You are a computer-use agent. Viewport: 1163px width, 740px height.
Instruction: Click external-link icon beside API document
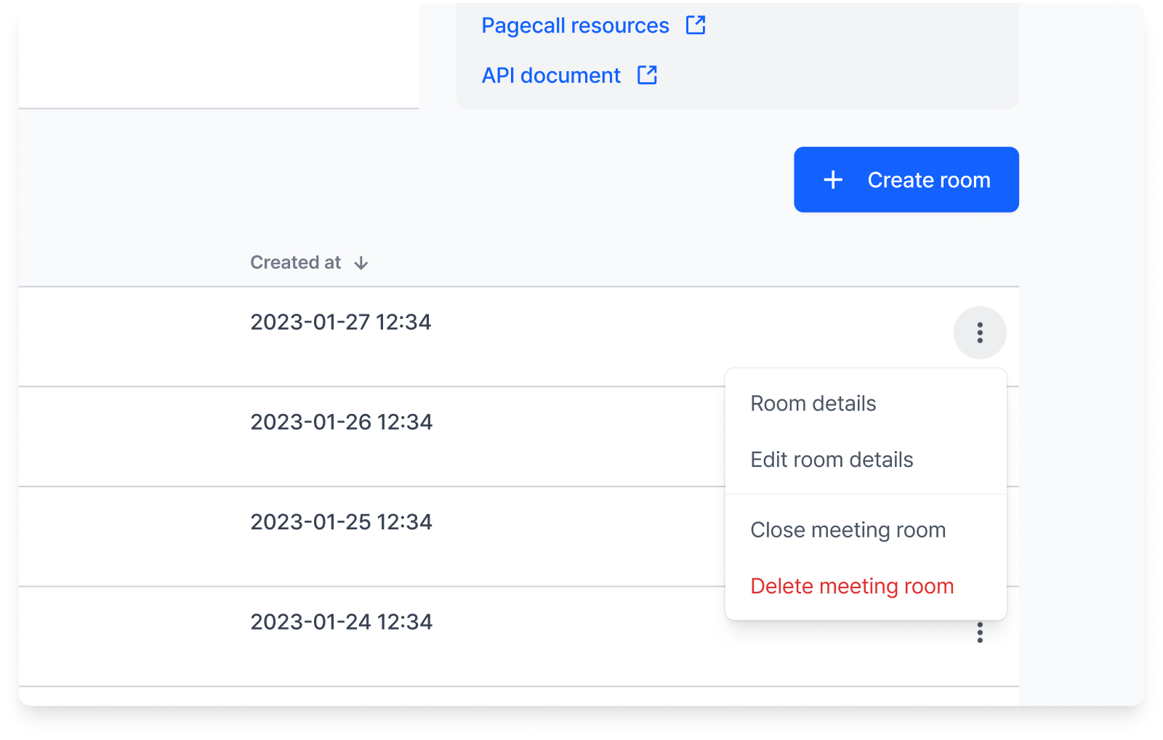click(x=647, y=75)
